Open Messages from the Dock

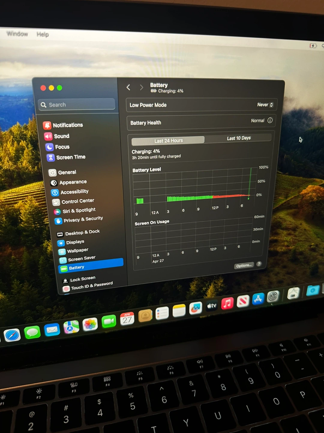pos(32,332)
